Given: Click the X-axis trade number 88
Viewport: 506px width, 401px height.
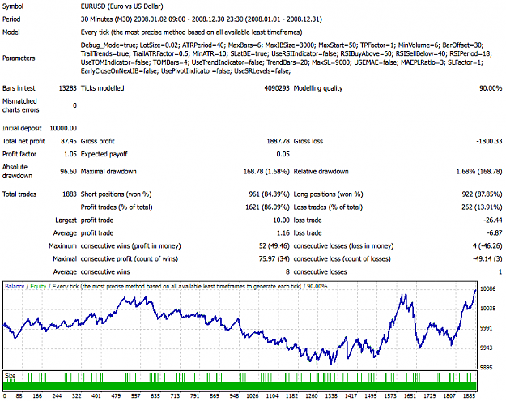Looking at the screenshot, I should click(19, 396).
